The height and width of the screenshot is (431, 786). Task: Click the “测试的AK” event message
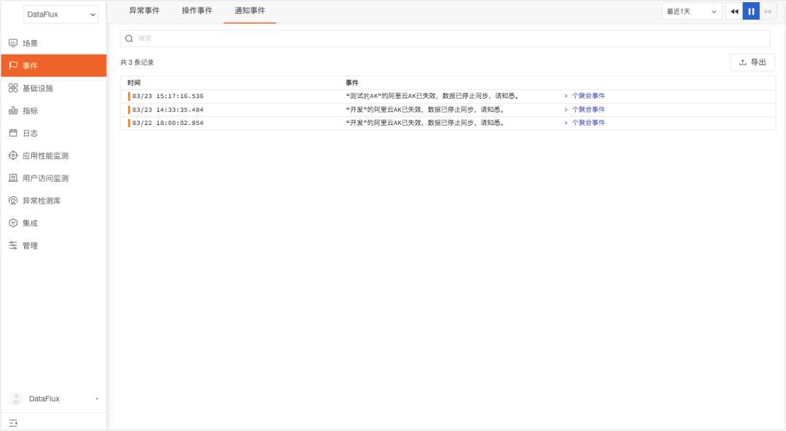point(432,96)
